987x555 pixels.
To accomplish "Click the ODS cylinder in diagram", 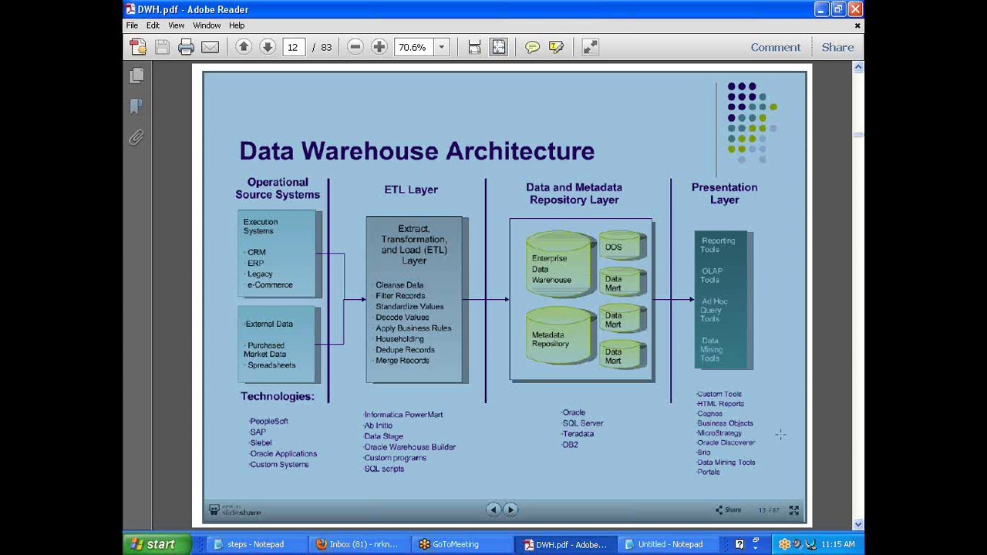I will pos(622,246).
